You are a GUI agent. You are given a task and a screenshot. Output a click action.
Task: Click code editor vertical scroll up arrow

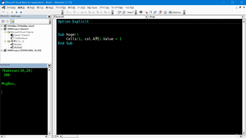(244, 21)
